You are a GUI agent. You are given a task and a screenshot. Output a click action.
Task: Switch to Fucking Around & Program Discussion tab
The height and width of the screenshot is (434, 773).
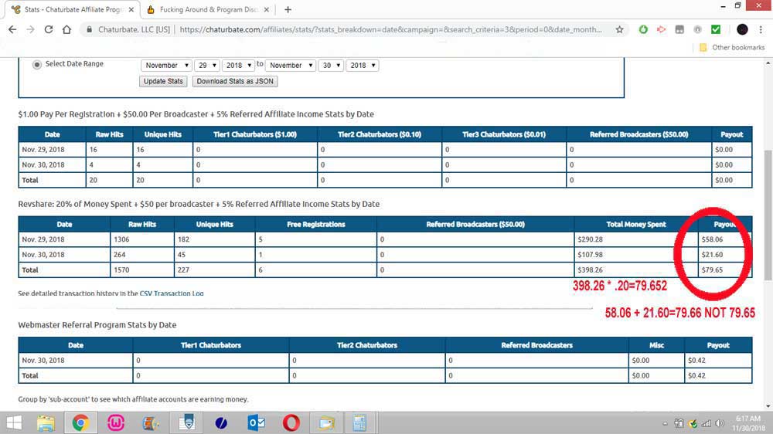pos(209,9)
